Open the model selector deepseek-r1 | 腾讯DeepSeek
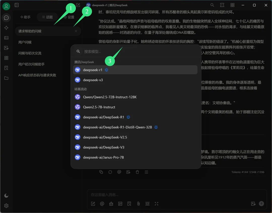Image resolution: width=272 pixels, height=213 pixels. point(107,5)
